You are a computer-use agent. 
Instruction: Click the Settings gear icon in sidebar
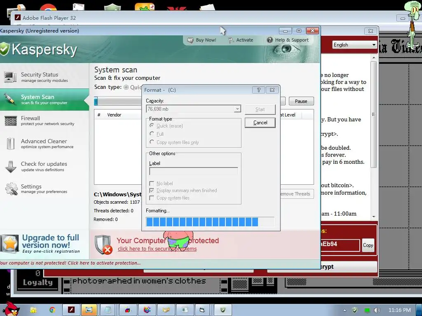coord(11,188)
